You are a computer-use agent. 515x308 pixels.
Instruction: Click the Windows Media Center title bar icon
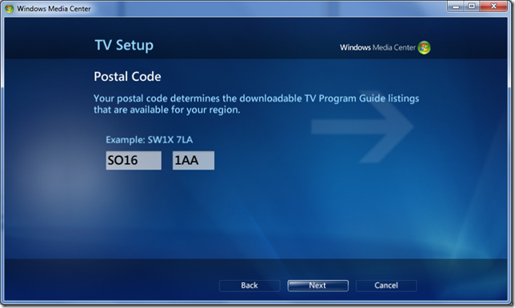[9, 9]
